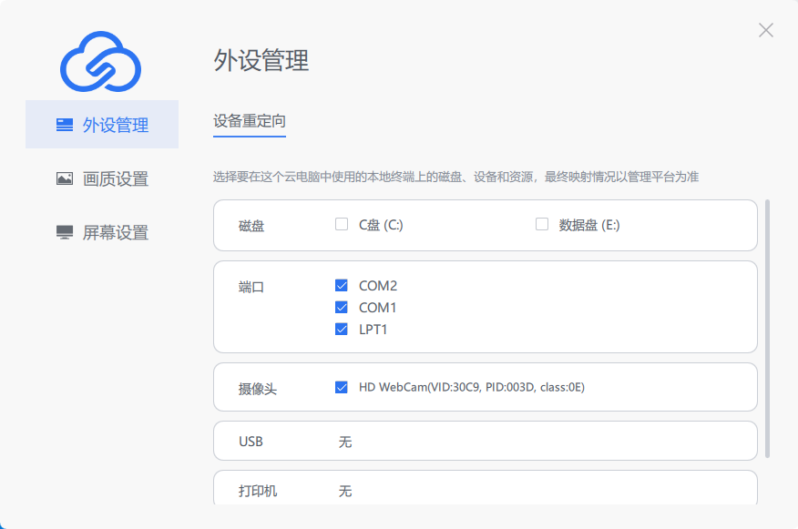The height and width of the screenshot is (529, 798).
Task: Click the 画质设置 picture icon
Action: pos(65,178)
